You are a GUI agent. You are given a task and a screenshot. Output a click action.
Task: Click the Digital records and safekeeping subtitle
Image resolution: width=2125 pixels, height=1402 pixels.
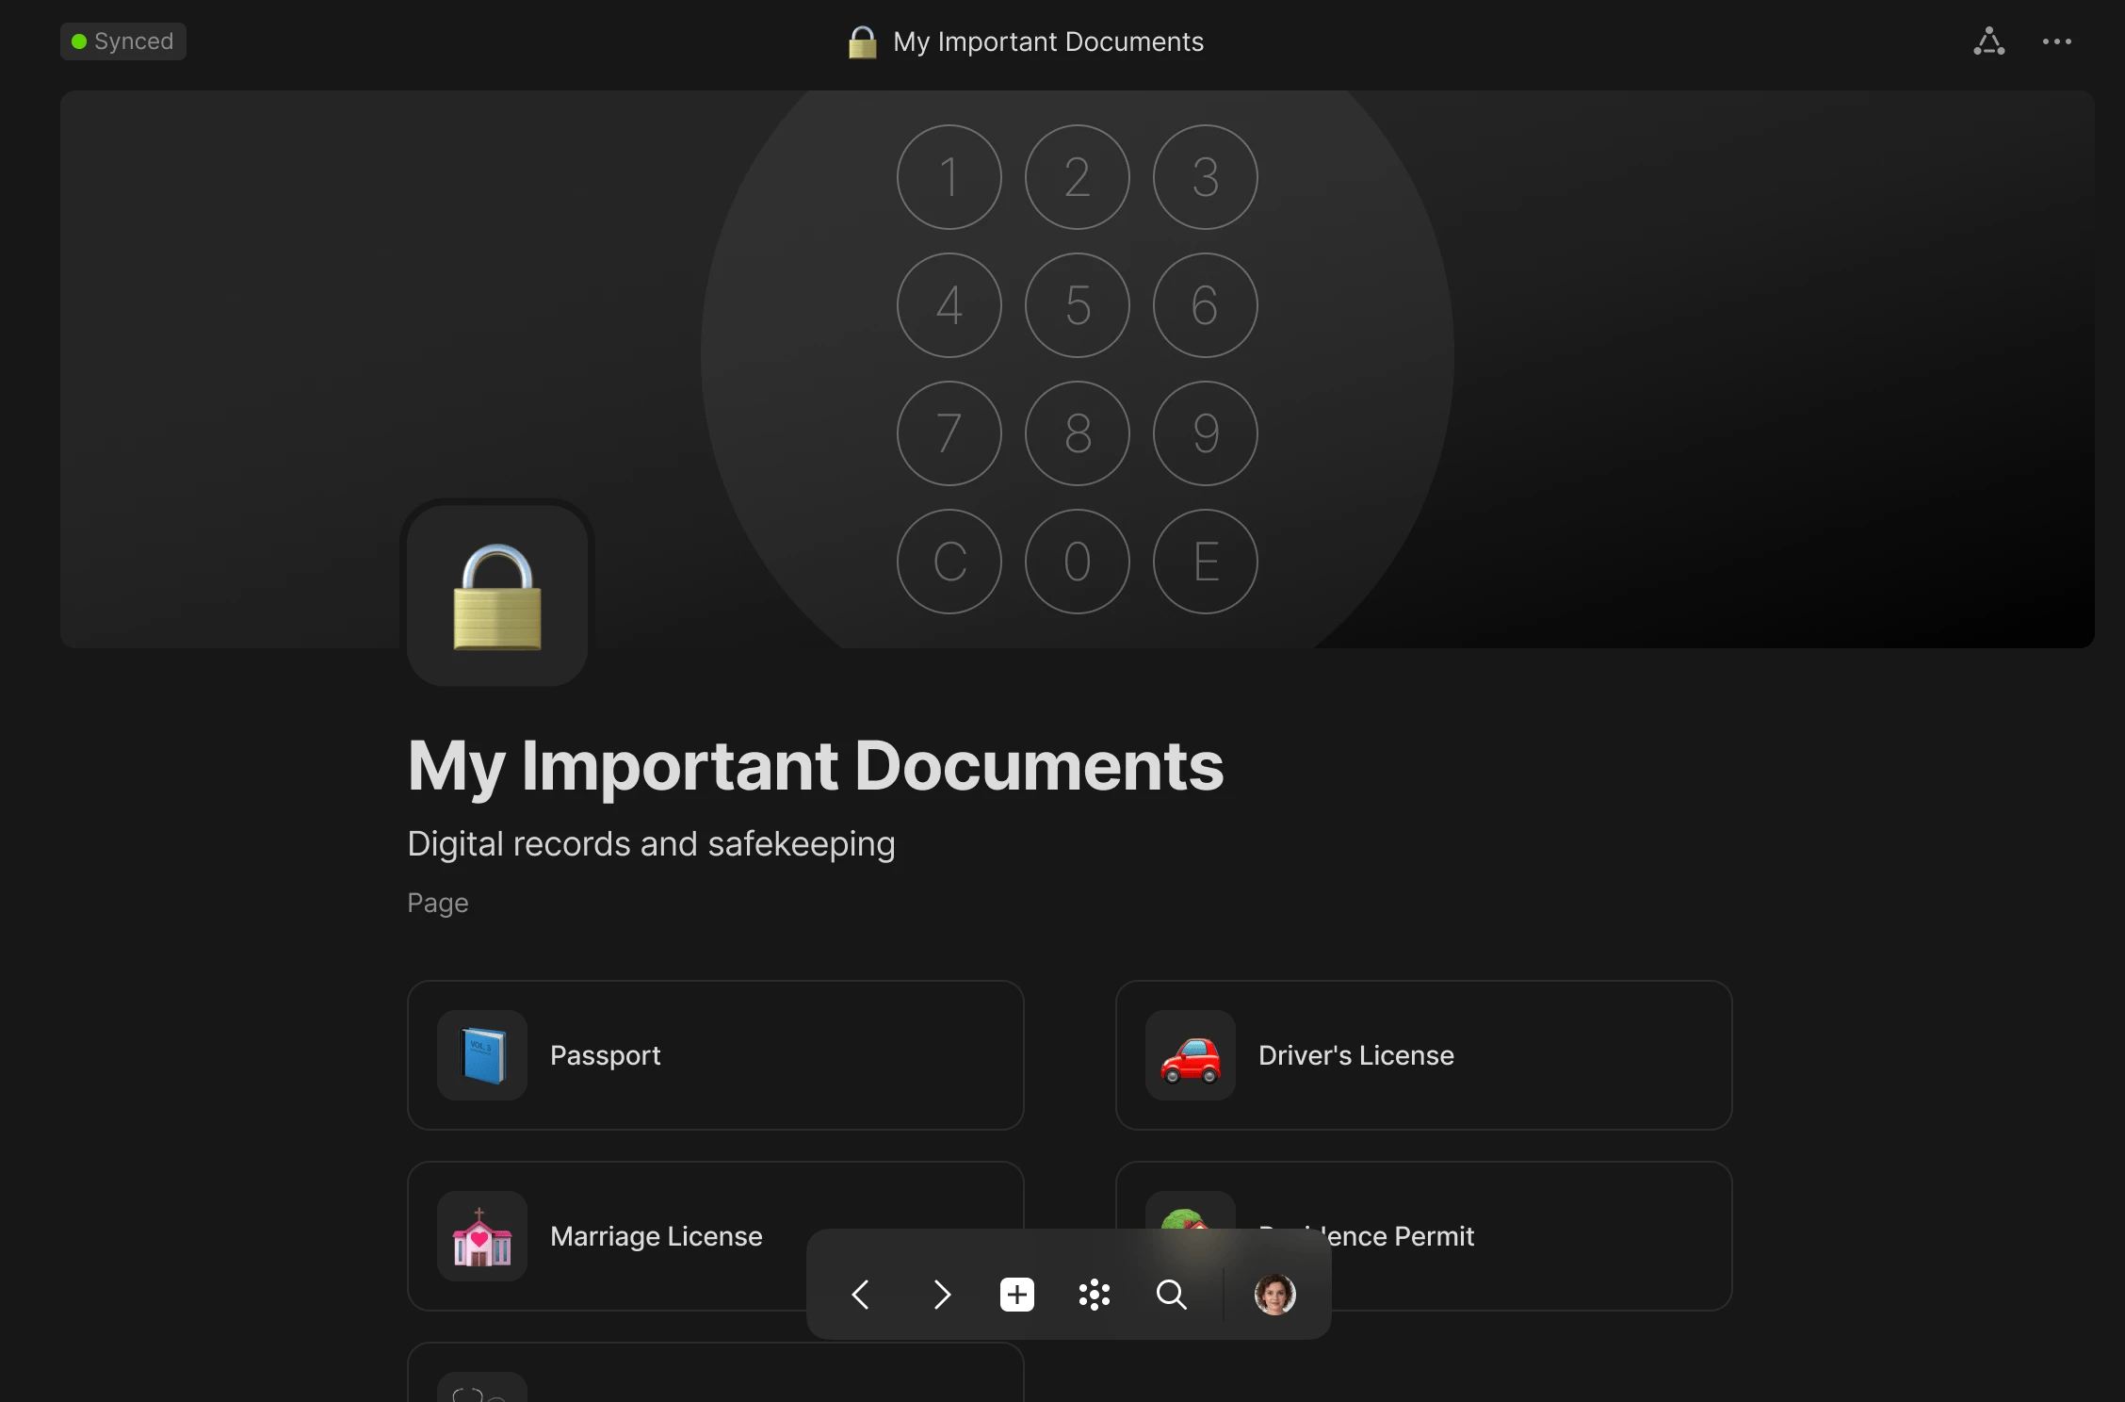(x=651, y=844)
